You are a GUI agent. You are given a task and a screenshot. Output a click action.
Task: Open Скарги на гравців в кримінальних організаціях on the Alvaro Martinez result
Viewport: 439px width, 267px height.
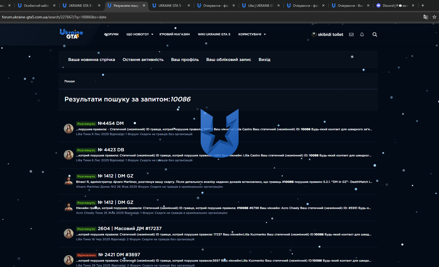[186, 187]
